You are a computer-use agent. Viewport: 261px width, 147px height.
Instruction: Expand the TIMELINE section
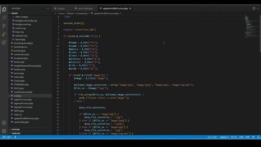point(16,134)
